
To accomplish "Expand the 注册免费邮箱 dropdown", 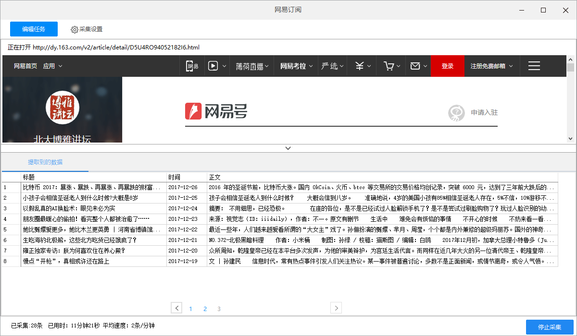I will (492, 66).
